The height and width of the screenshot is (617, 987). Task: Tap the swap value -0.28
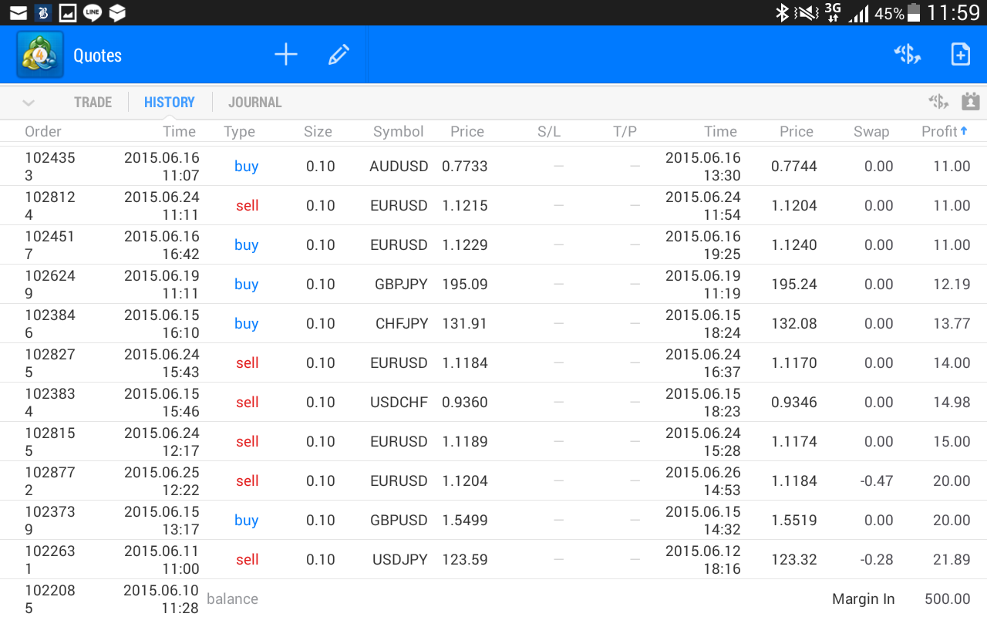[877, 559]
